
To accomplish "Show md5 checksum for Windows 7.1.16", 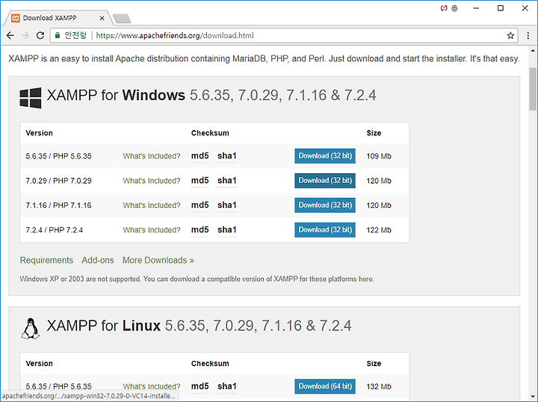I will tap(200, 205).
